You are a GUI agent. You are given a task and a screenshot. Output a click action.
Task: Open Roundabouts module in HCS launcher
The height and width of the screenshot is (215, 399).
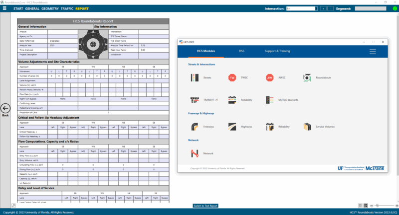307,77
